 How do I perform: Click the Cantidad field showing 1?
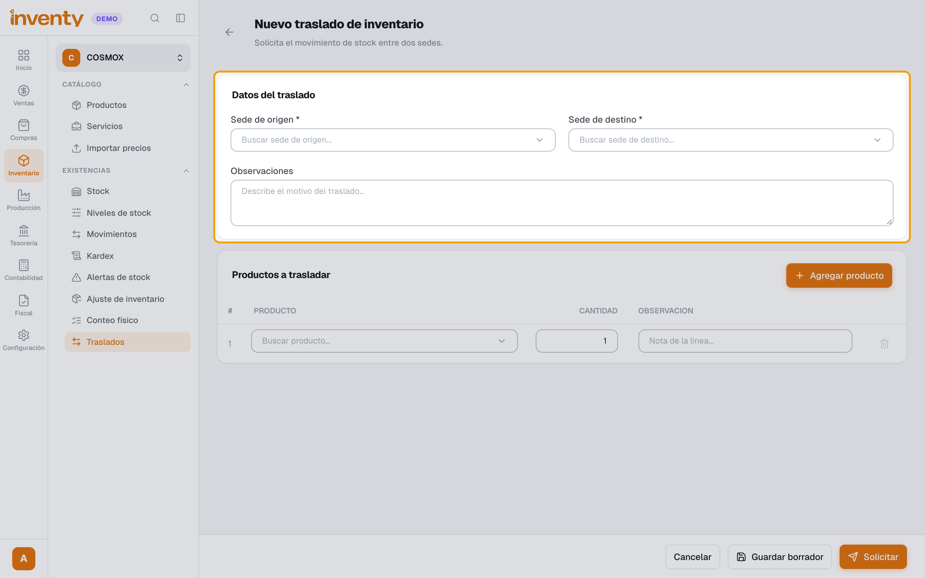tap(577, 341)
